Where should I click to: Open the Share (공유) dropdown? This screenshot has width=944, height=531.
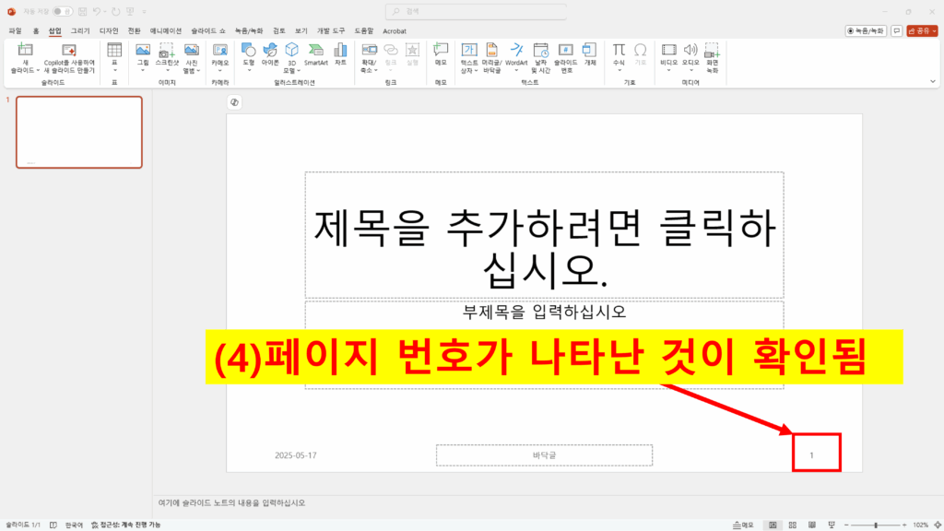[922, 30]
